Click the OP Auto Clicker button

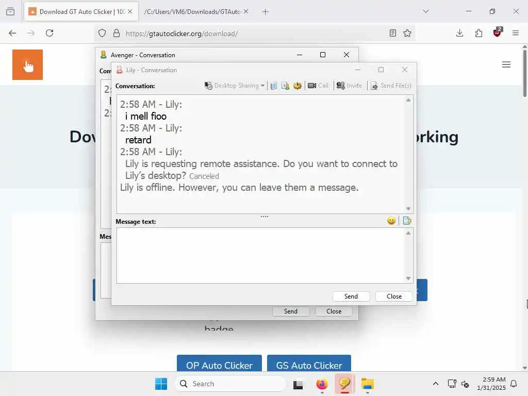tap(219, 364)
